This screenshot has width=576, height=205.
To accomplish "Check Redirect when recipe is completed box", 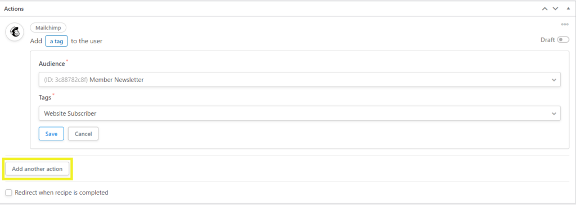I will tap(8, 193).
